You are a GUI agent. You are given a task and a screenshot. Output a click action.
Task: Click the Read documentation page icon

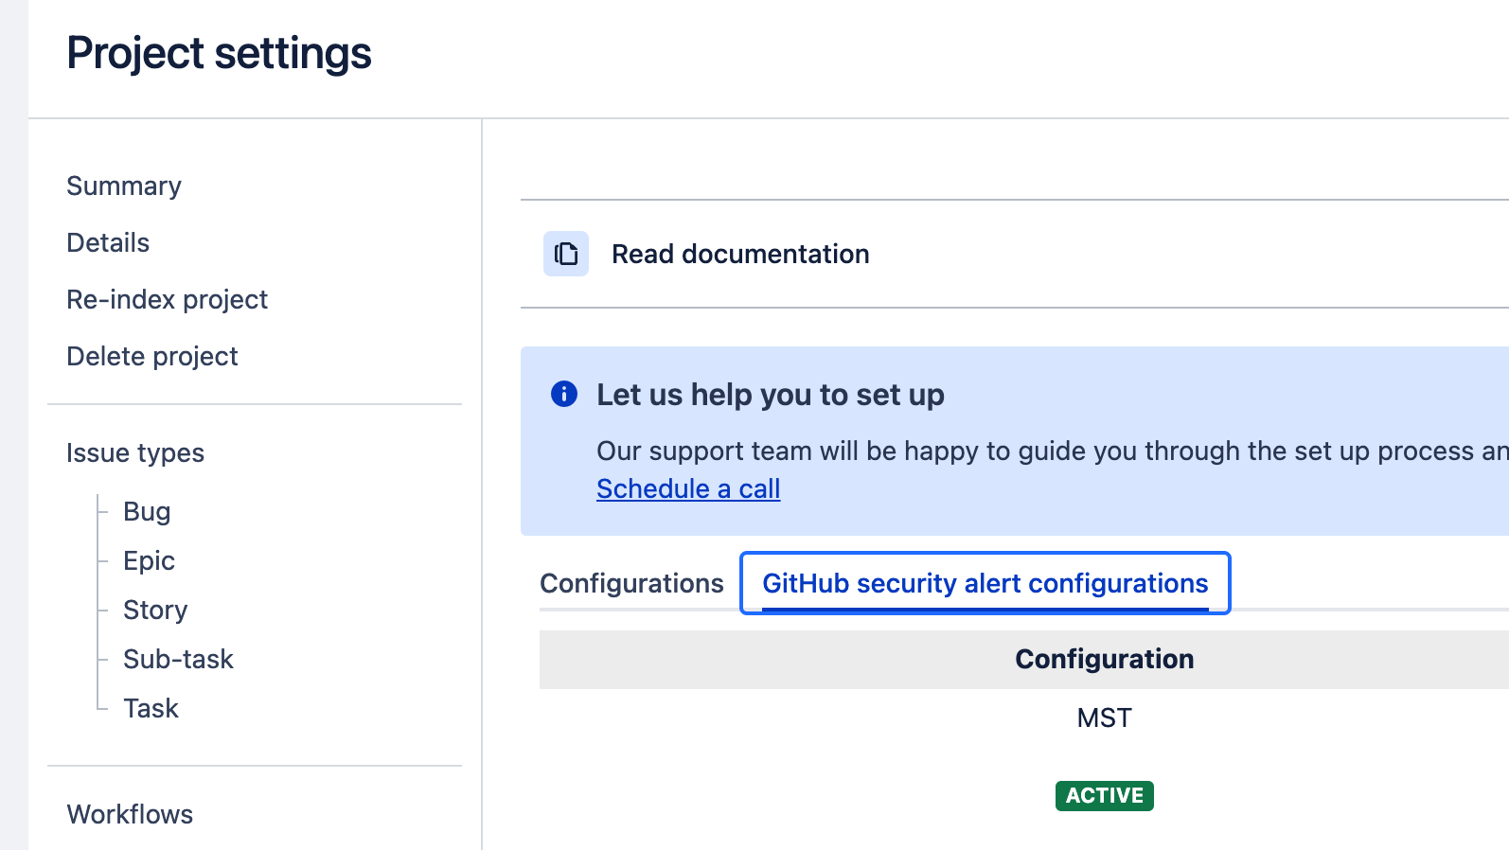click(x=565, y=254)
